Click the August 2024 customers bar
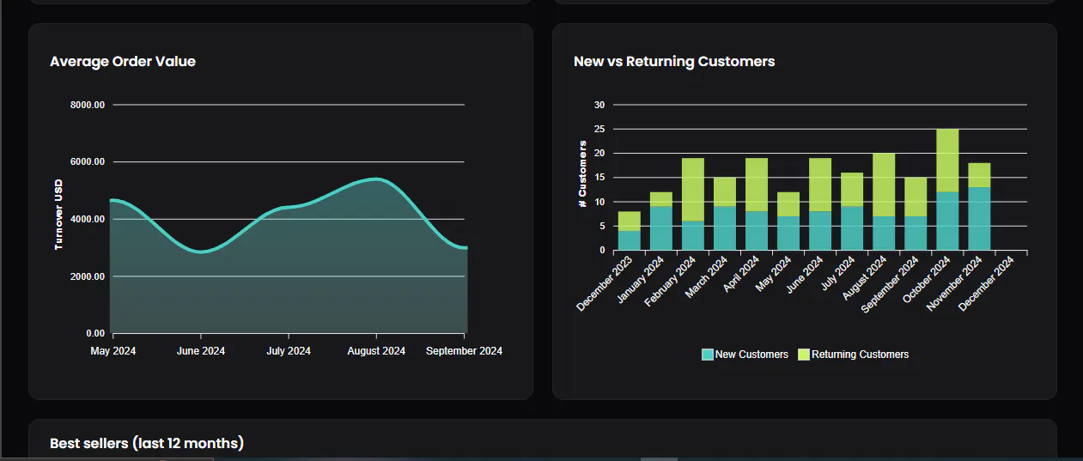 click(x=884, y=202)
